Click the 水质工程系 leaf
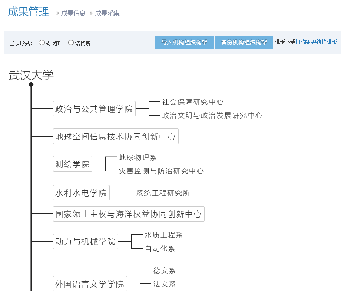 [x=164, y=235]
